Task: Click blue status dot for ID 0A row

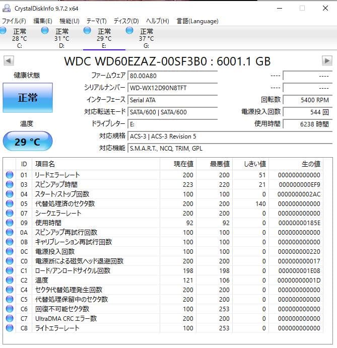Action: (10, 232)
